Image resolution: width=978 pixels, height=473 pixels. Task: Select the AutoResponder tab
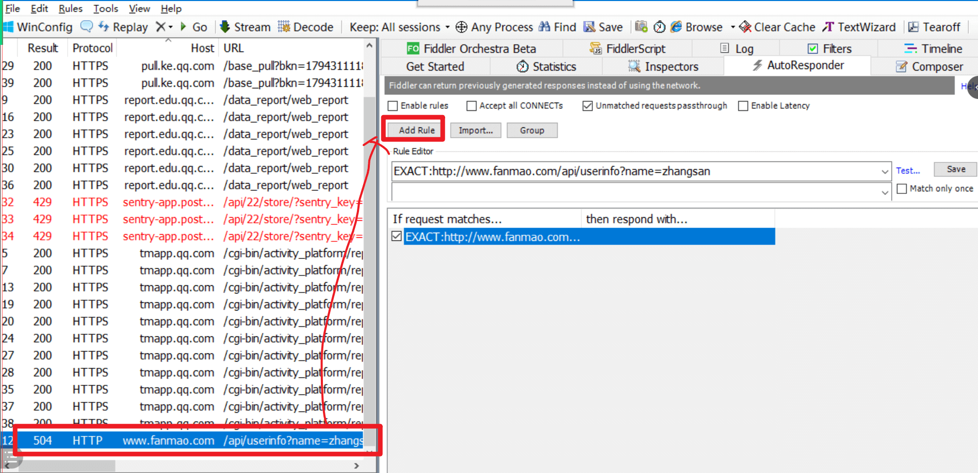point(798,66)
